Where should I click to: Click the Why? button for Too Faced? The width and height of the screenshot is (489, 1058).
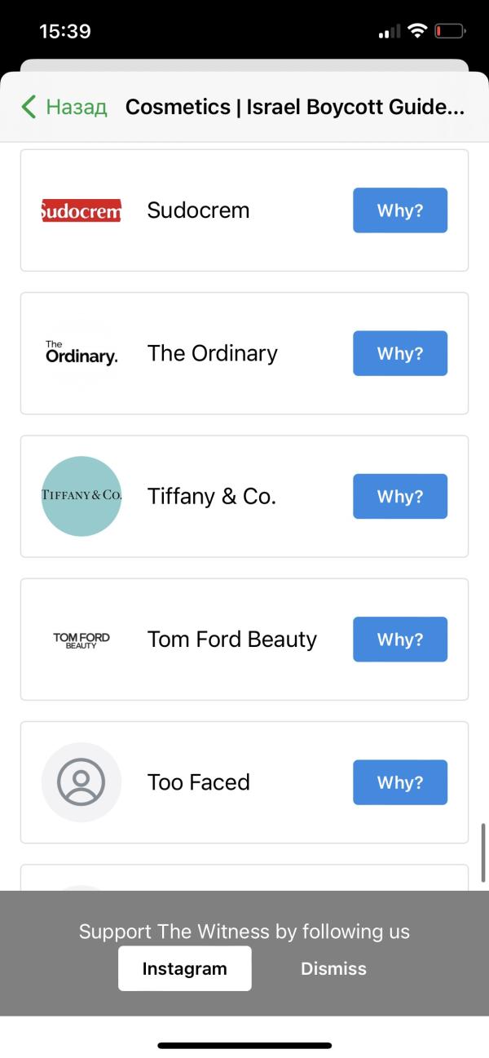(x=399, y=782)
